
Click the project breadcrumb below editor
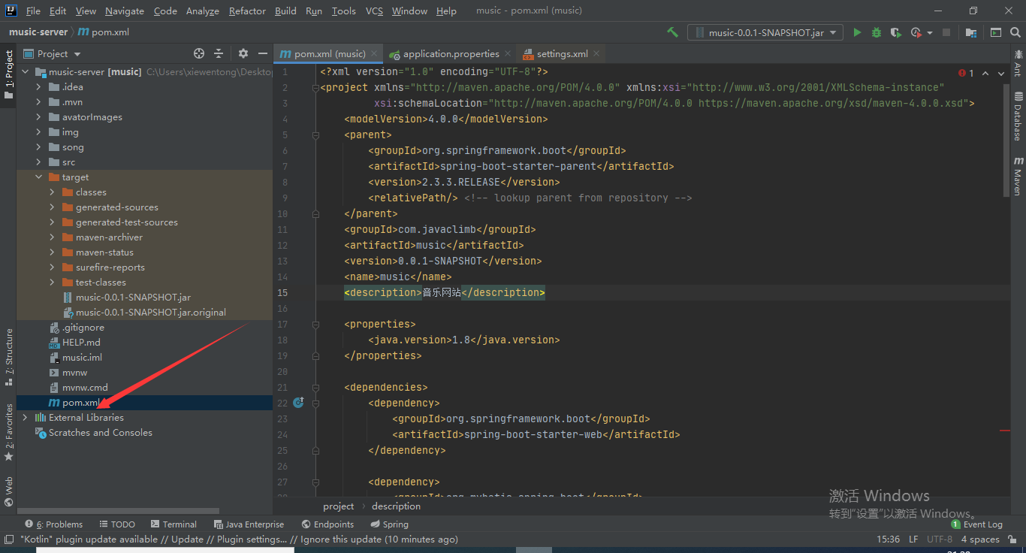338,506
